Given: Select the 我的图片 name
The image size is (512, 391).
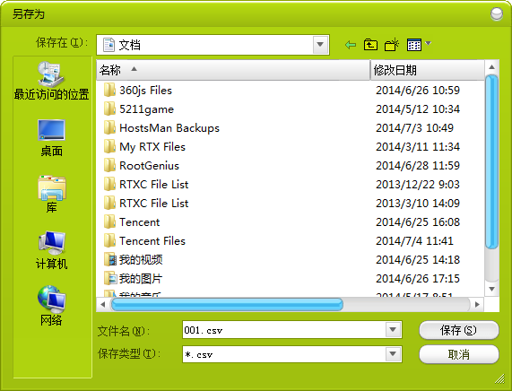Looking at the screenshot, I should coord(141,279).
